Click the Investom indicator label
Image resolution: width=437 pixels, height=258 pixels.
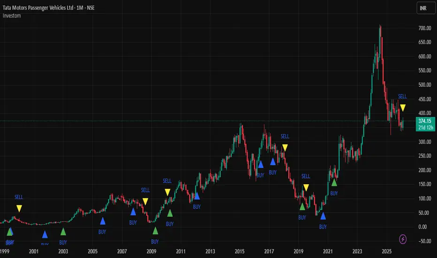click(12, 15)
